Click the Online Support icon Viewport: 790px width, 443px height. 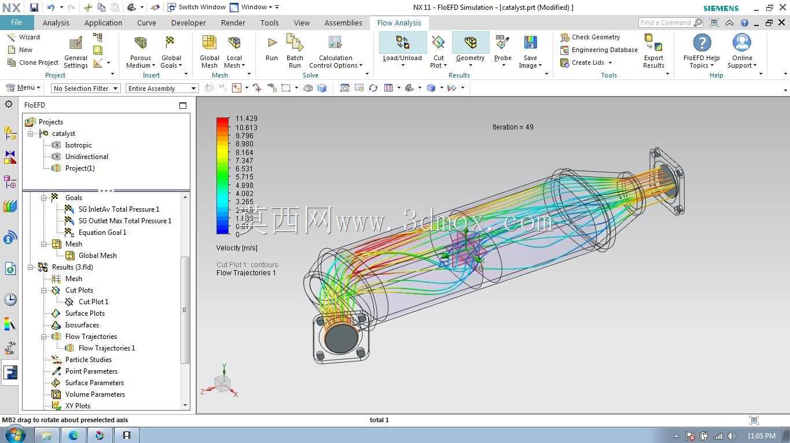coord(742,43)
